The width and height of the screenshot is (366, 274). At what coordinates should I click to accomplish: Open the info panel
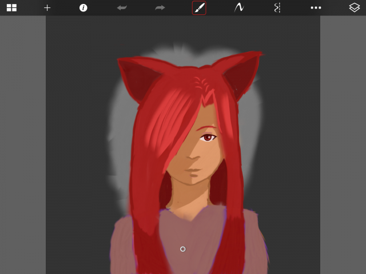point(83,7)
